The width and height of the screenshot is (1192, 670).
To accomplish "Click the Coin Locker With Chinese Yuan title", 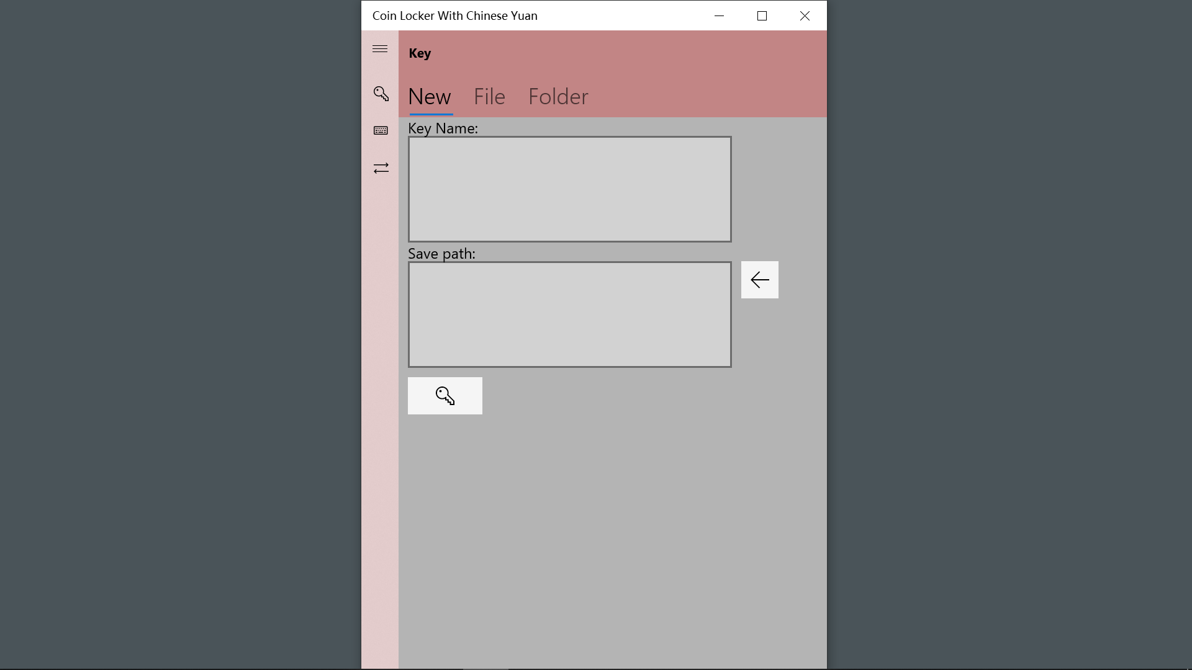I will [x=454, y=16].
